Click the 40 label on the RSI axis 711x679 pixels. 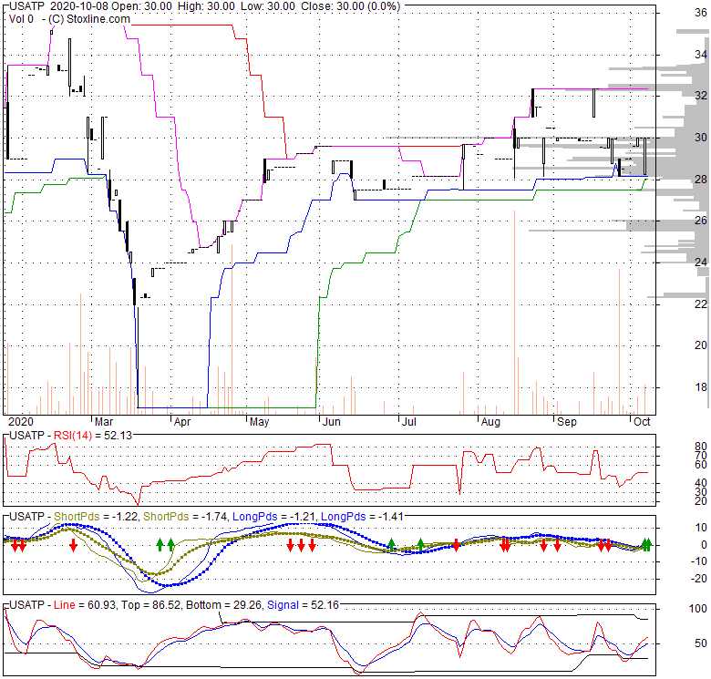701,483
